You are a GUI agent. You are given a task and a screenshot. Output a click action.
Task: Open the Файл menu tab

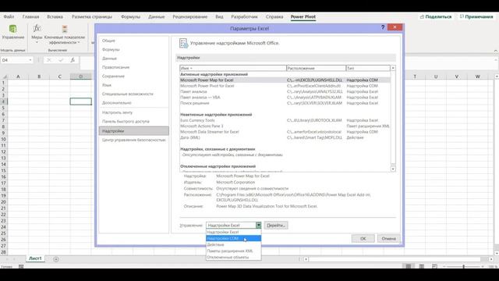tap(9, 16)
